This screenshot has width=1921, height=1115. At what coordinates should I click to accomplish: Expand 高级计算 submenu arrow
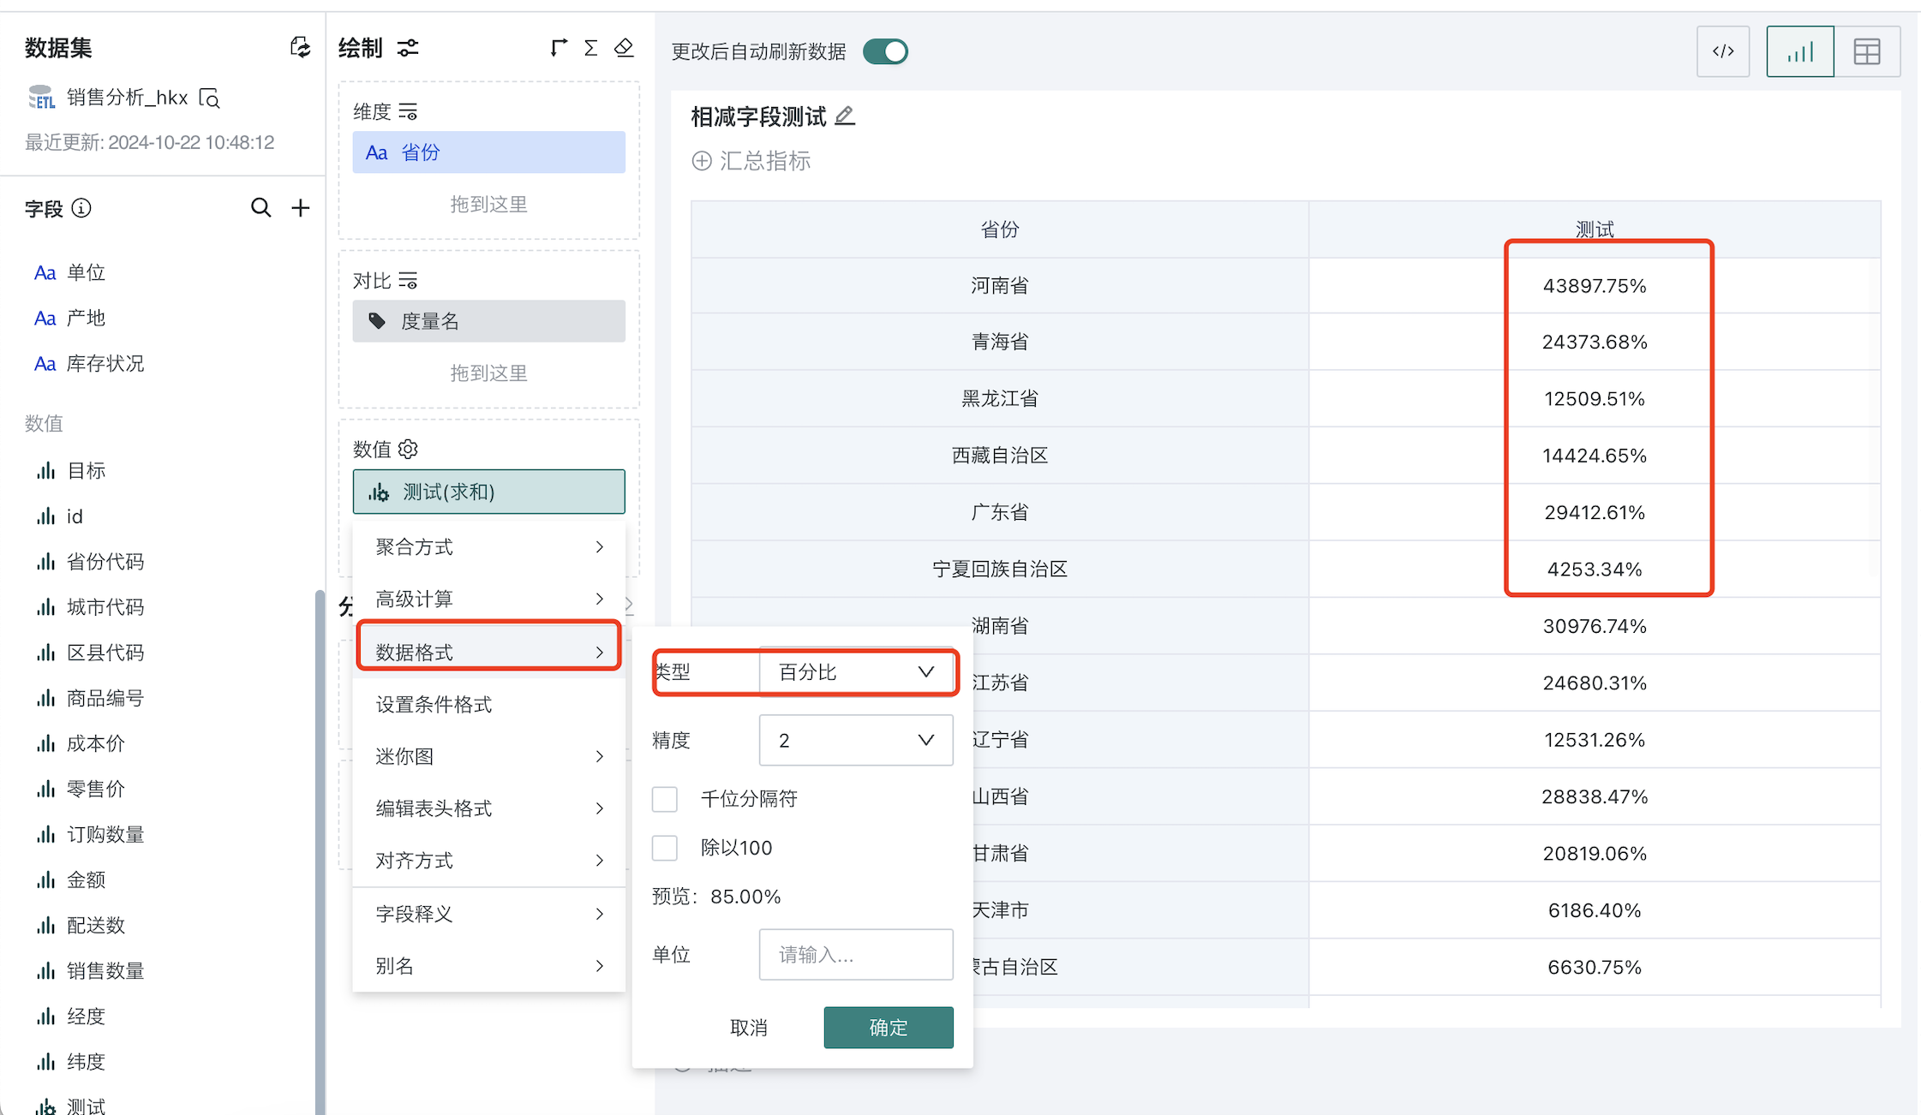[x=600, y=599]
